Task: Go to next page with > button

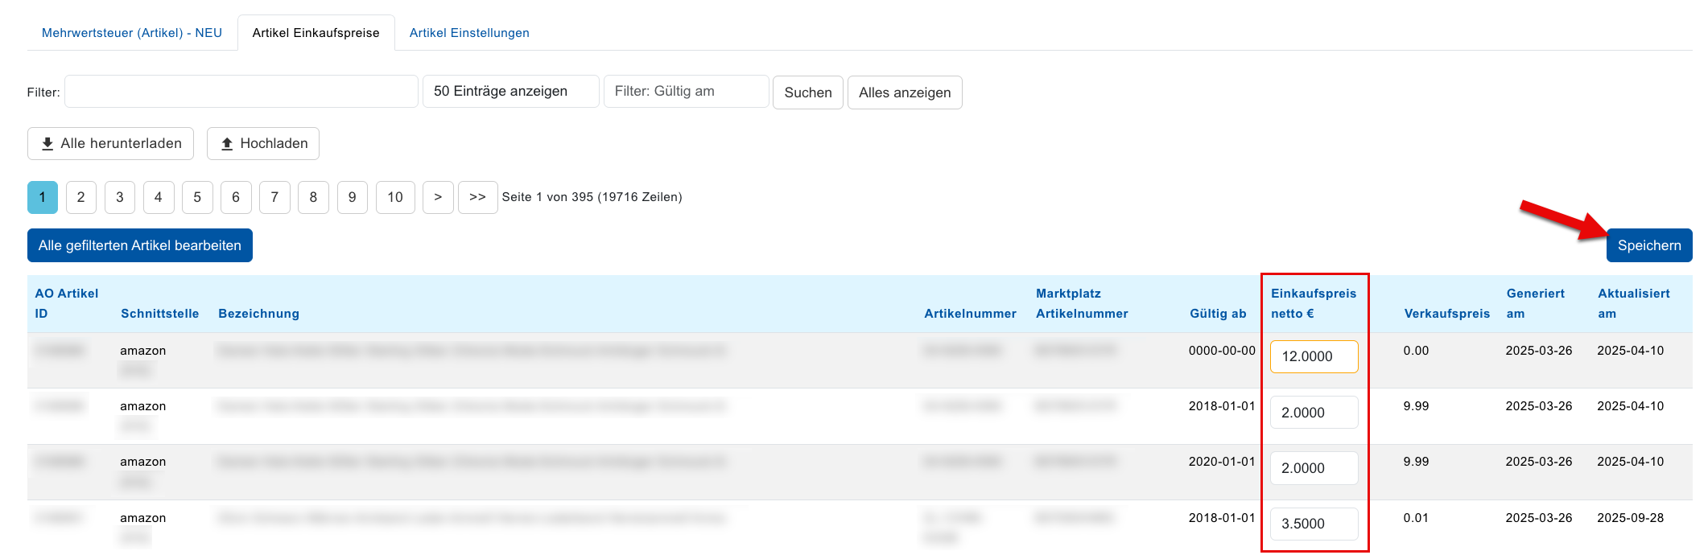Action: point(438,197)
